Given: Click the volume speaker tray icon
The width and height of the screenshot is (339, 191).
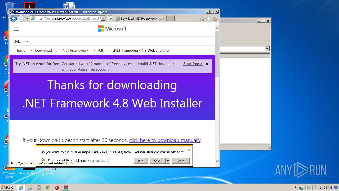Looking at the screenshot, I should click(x=307, y=188).
